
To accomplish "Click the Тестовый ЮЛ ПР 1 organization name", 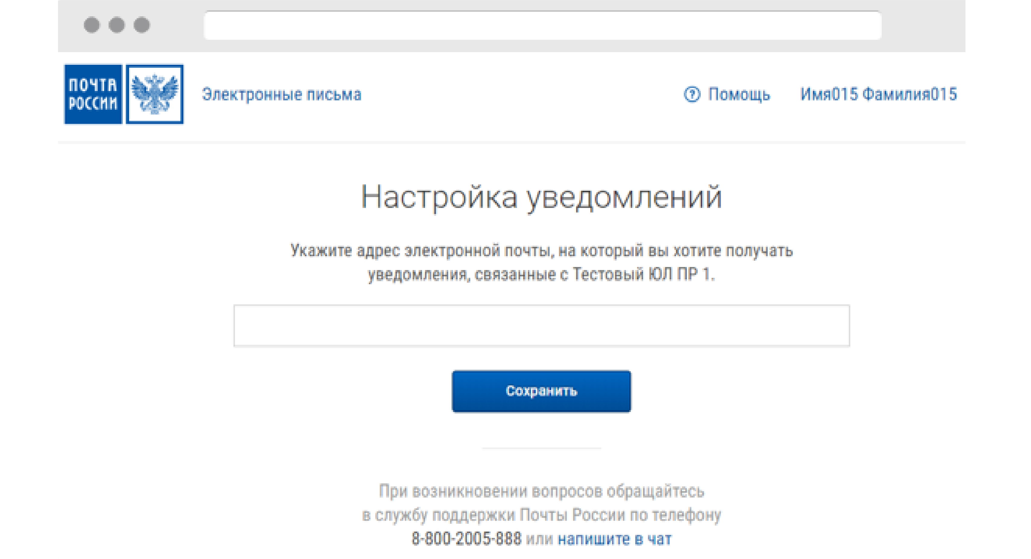I will (x=641, y=275).
